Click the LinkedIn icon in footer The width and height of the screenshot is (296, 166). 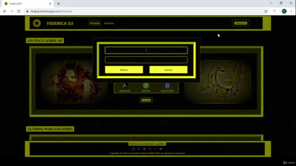pos(150,148)
